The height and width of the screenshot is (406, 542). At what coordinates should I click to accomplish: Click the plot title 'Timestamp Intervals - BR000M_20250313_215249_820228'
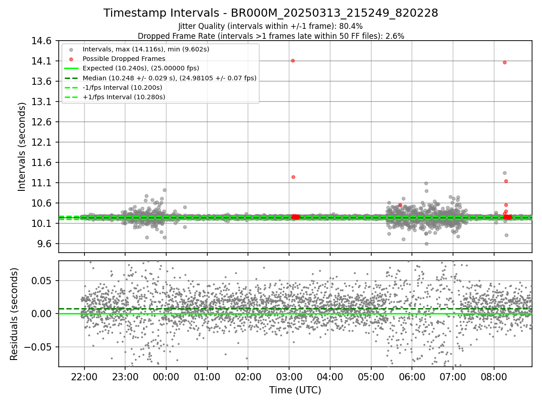click(x=271, y=13)
